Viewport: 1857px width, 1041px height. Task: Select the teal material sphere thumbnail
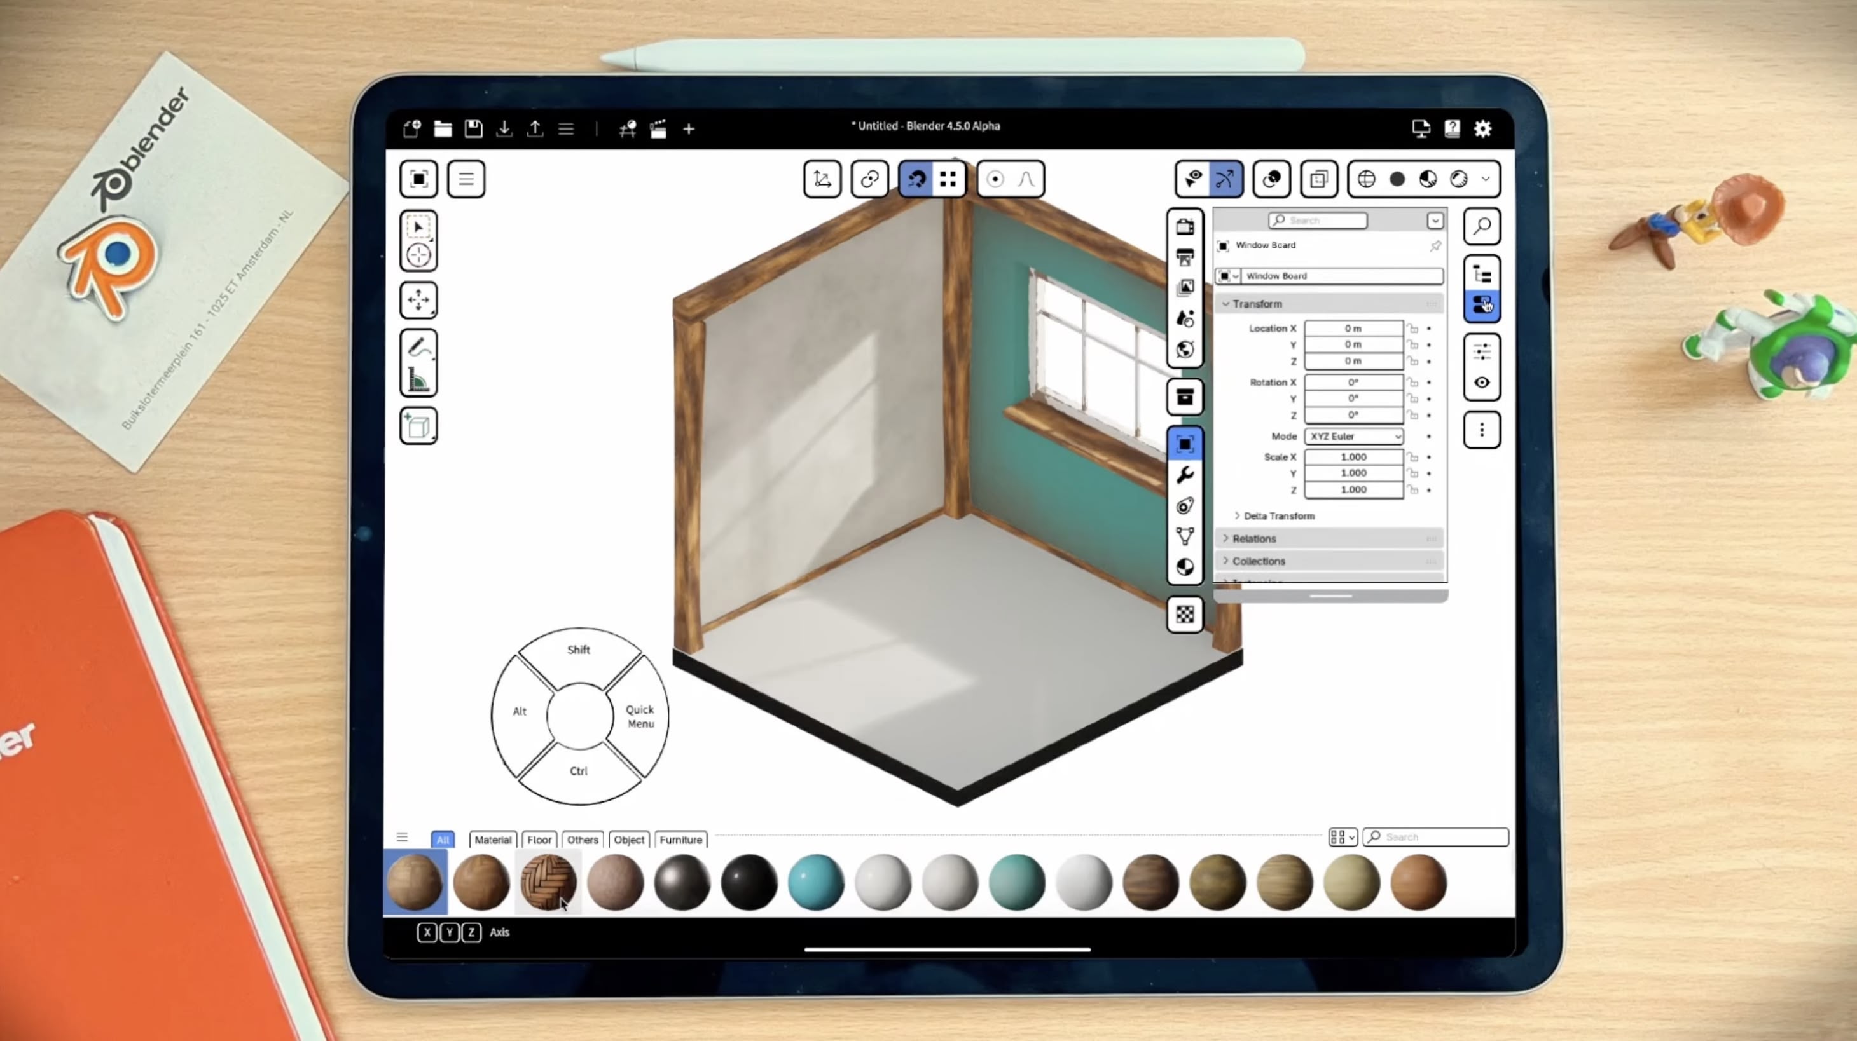815,880
